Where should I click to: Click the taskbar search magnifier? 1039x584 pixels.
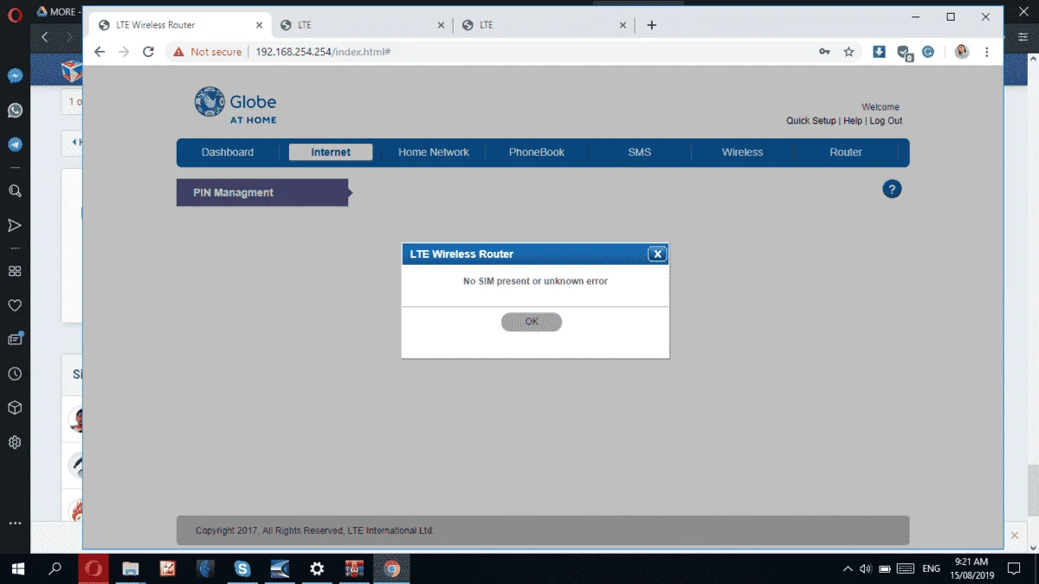(55, 568)
